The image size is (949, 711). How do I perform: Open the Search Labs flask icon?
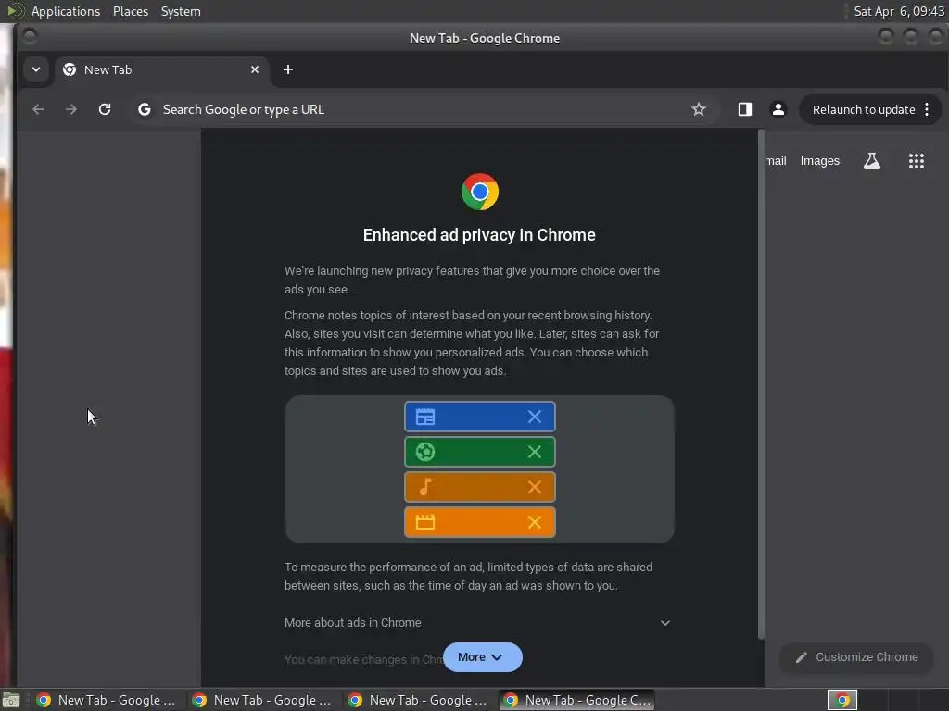pos(871,161)
